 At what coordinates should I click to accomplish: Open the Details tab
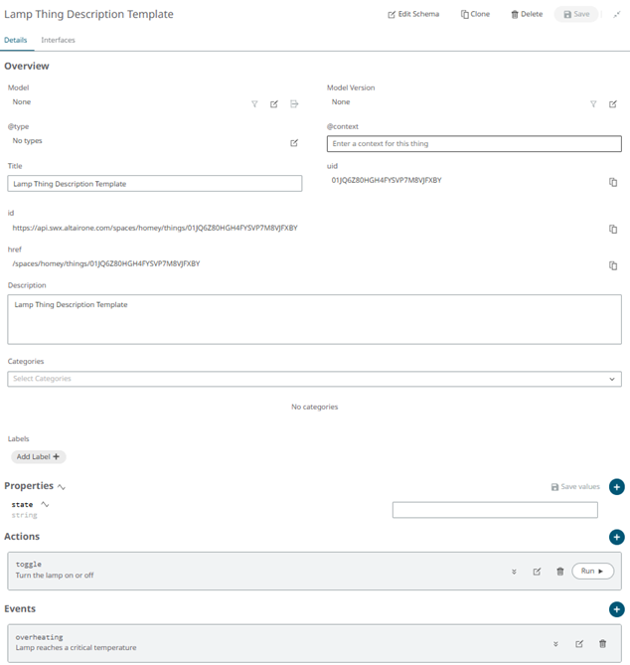[x=16, y=40]
